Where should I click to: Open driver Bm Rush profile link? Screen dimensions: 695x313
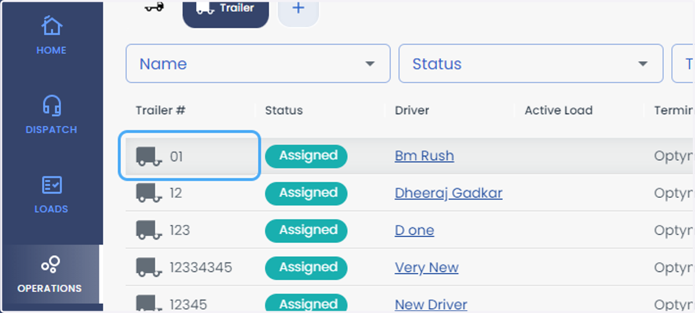[425, 156]
